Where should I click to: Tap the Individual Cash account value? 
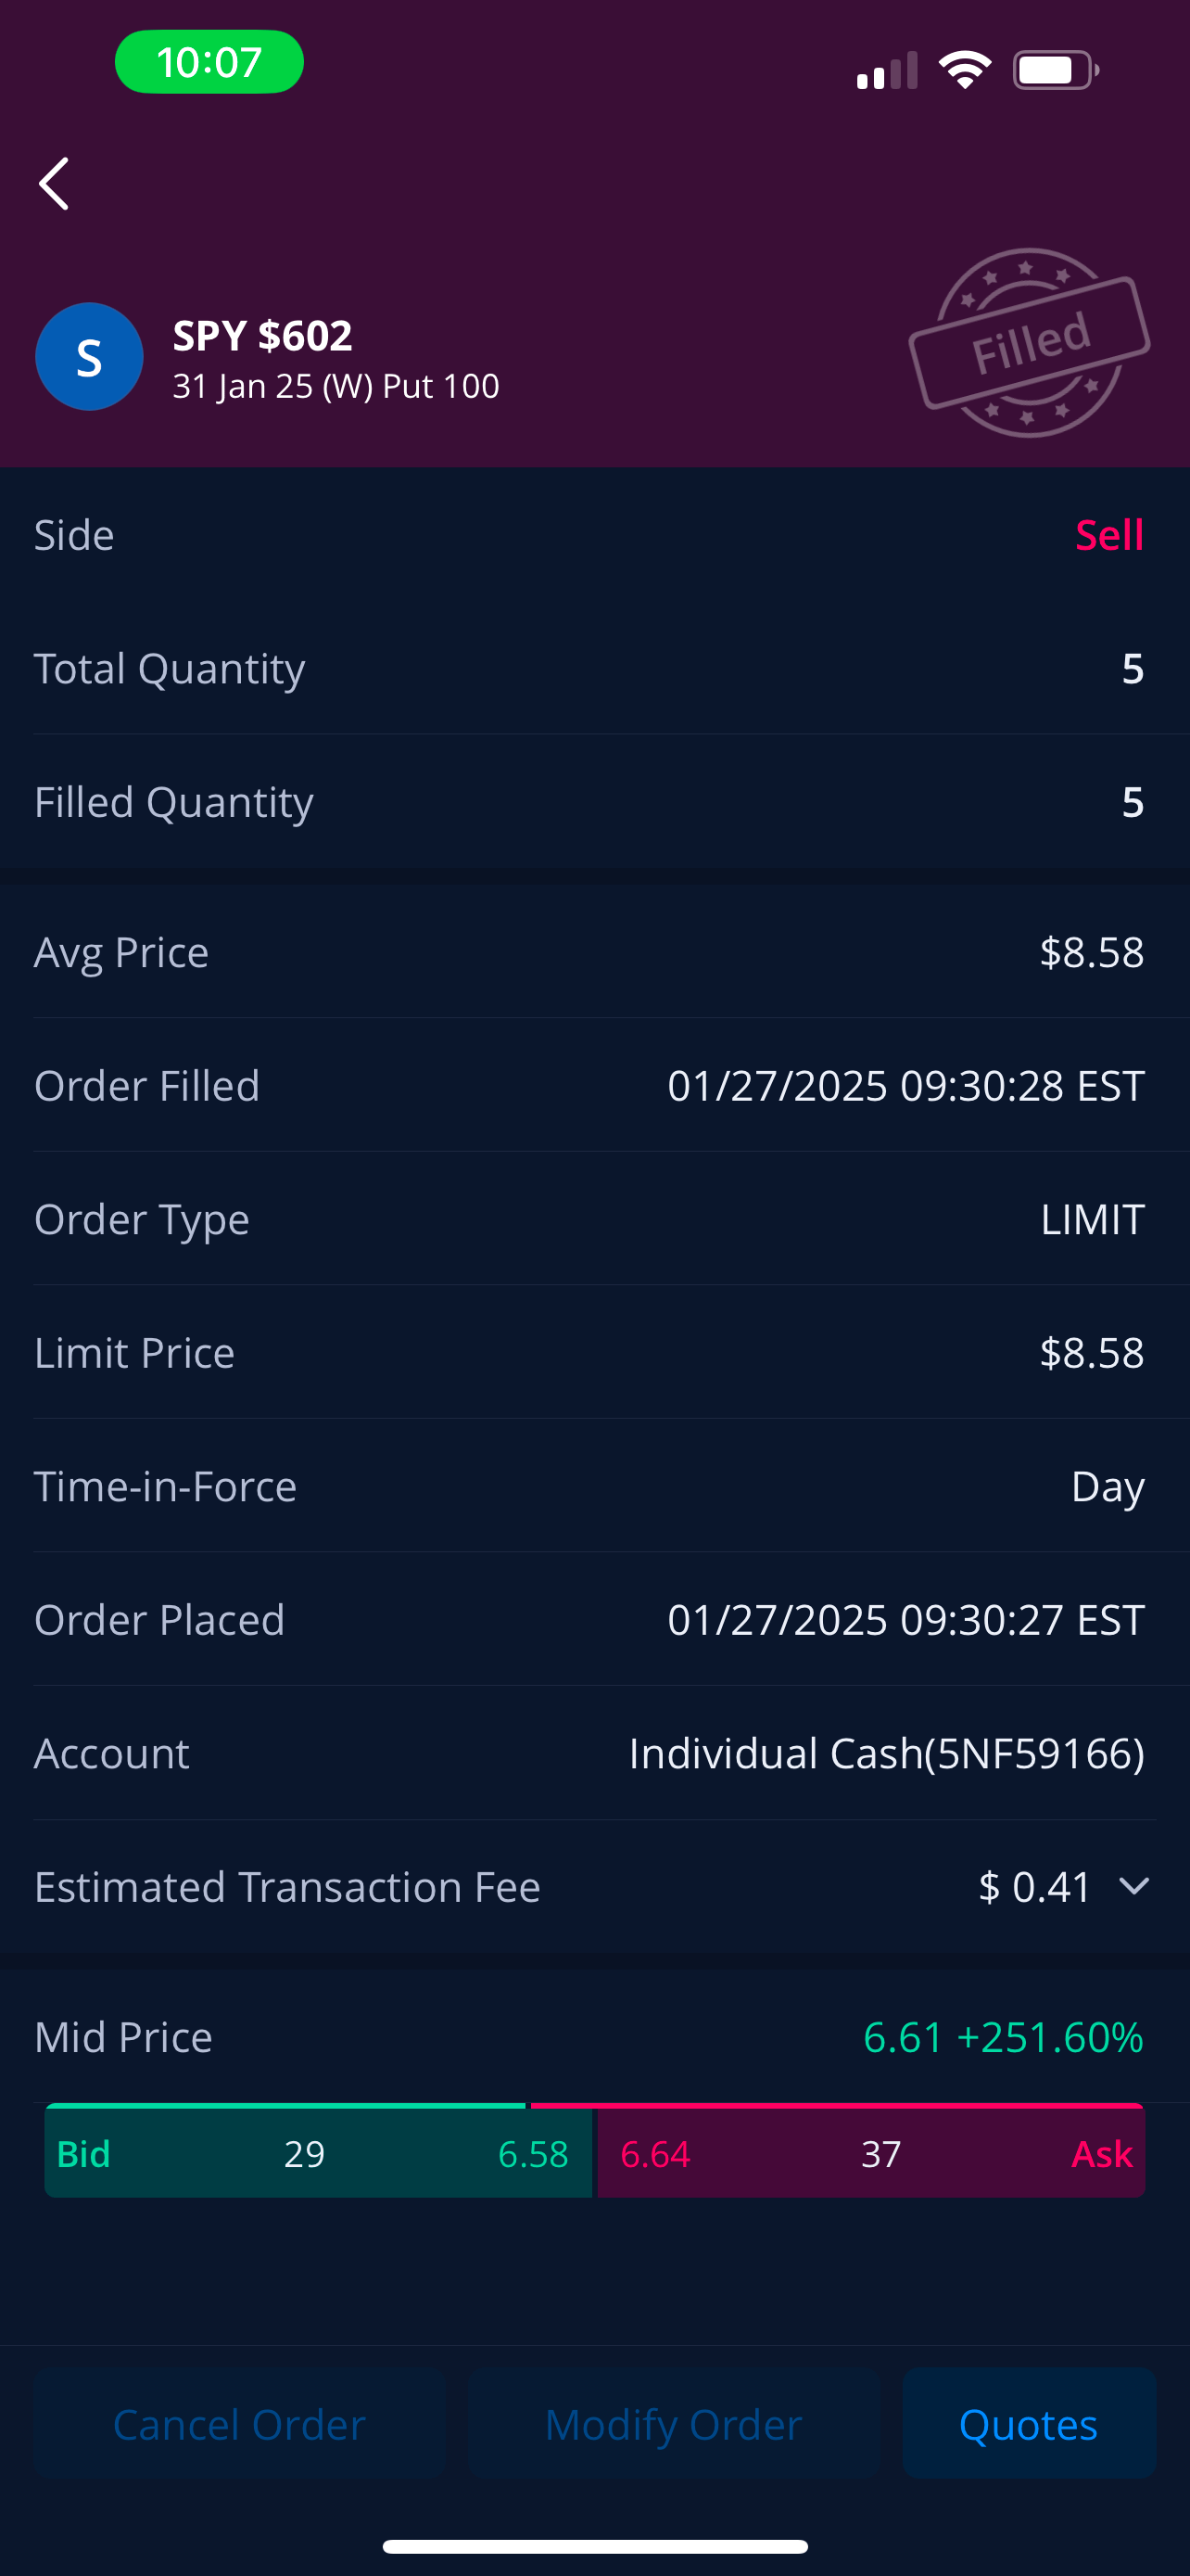(x=886, y=1753)
